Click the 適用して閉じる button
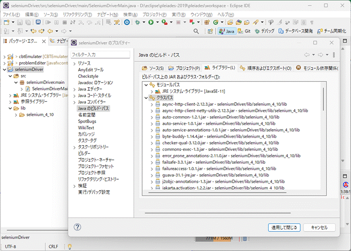Viewport: 351px width, 251px height. pos(284,227)
